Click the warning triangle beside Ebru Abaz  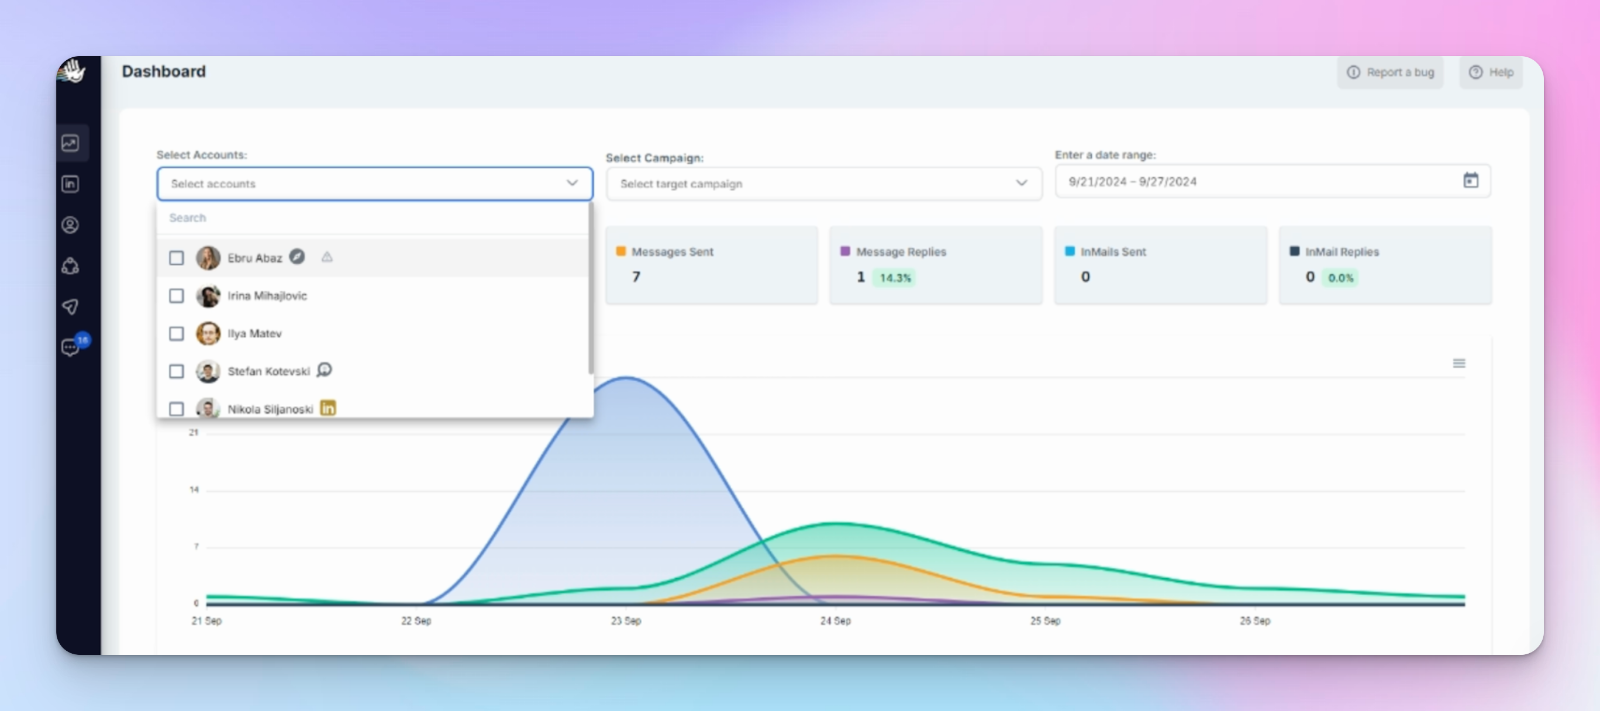coord(327,257)
